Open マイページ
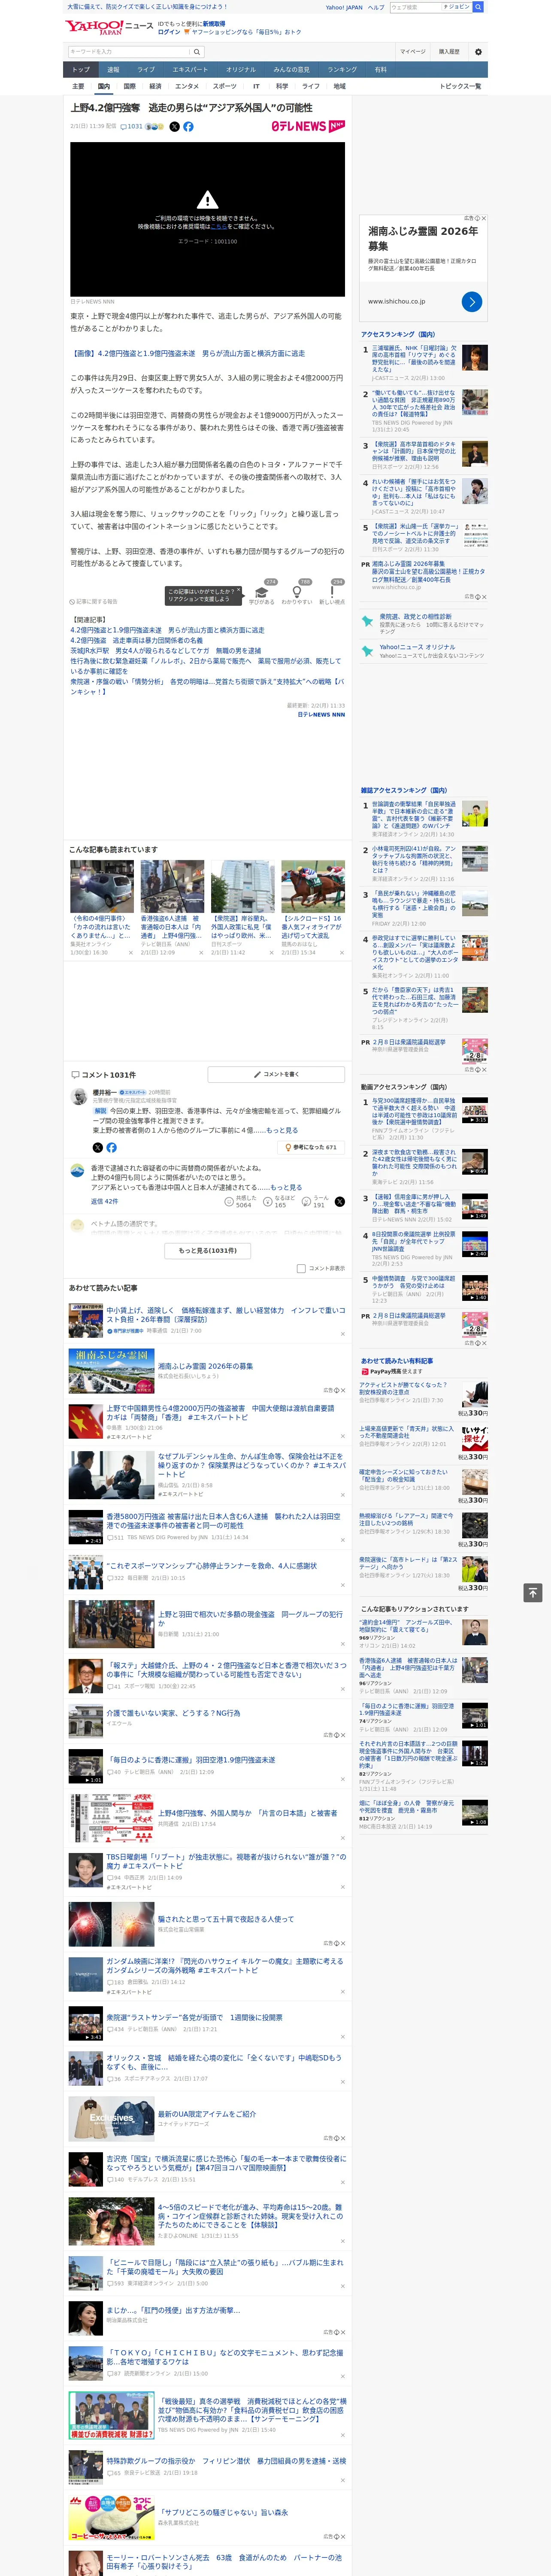This screenshot has width=551, height=2576. [412, 51]
